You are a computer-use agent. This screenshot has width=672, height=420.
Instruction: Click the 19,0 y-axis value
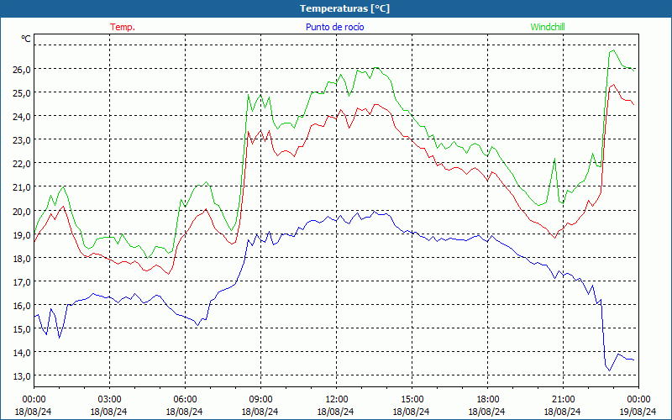pos(22,234)
